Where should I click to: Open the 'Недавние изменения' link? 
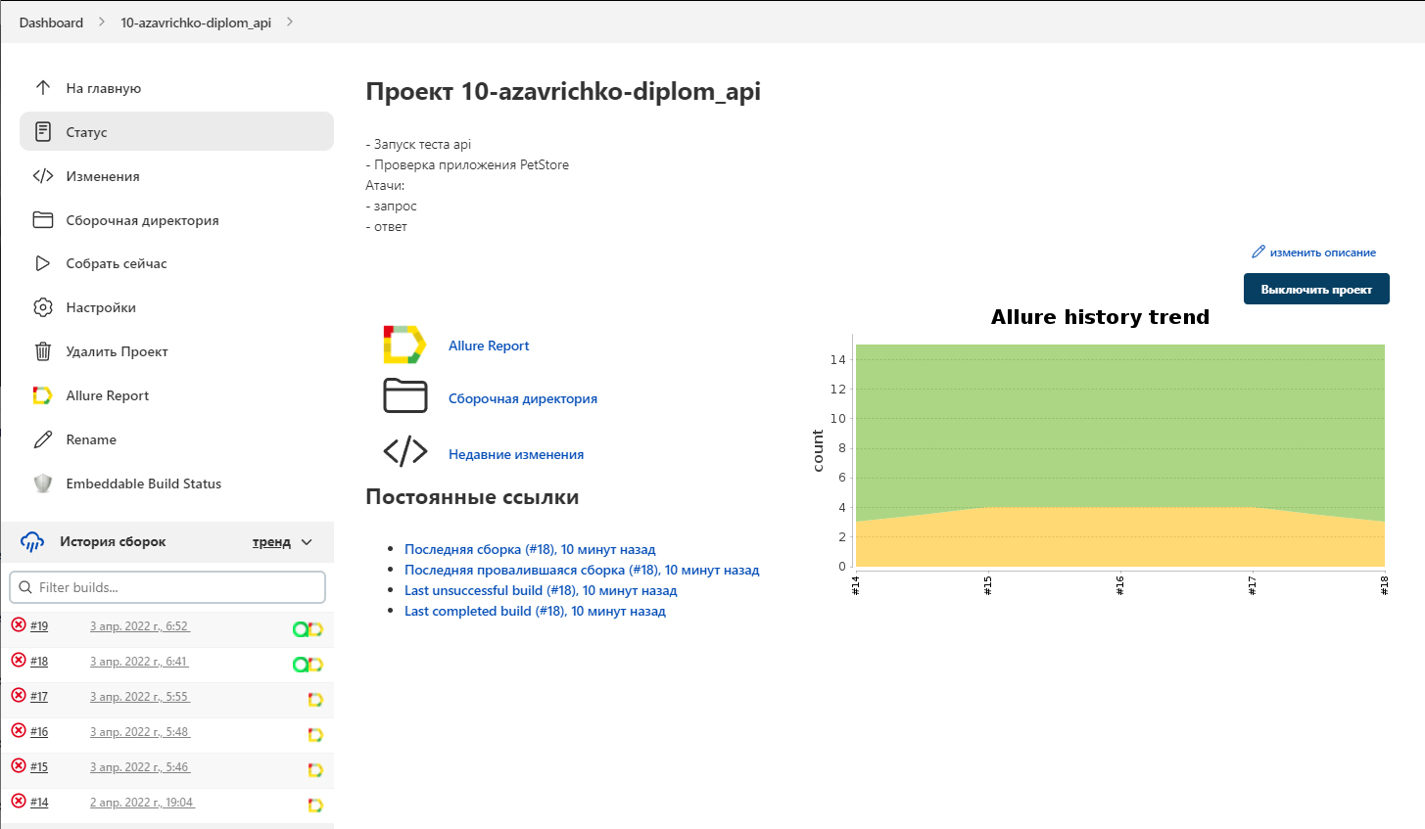(x=516, y=454)
